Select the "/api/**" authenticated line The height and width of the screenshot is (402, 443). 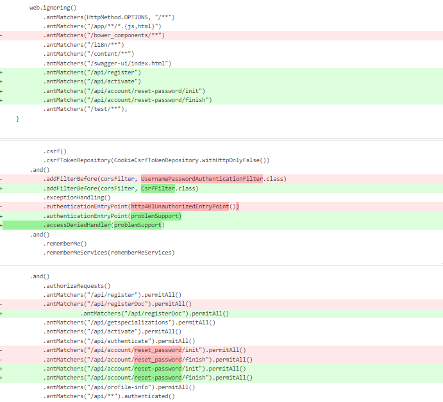[109, 396]
